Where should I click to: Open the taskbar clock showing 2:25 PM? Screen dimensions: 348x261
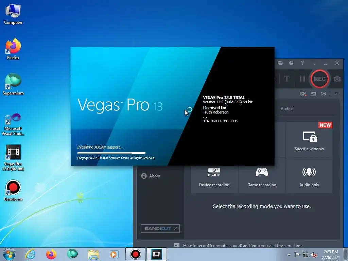tap(331, 255)
